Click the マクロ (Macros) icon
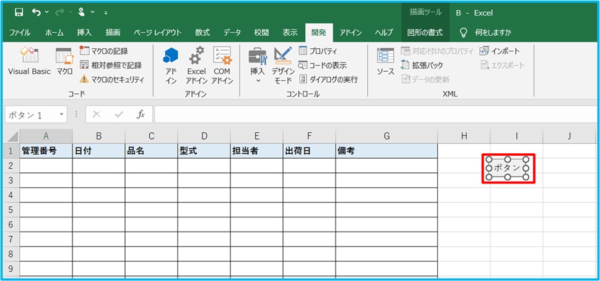 [x=65, y=62]
